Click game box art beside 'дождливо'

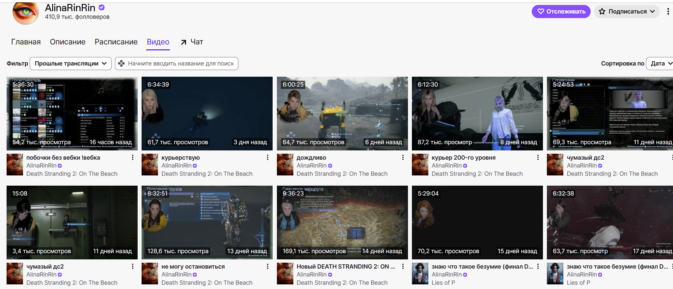tap(285, 165)
